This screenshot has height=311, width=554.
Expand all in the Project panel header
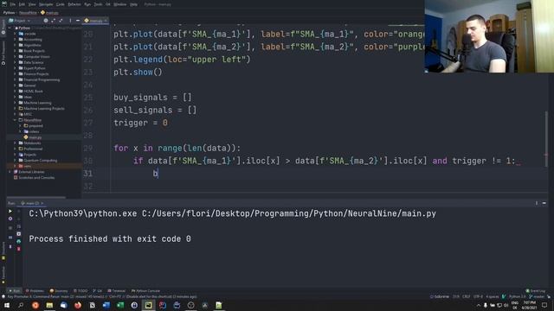[x=53, y=21]
